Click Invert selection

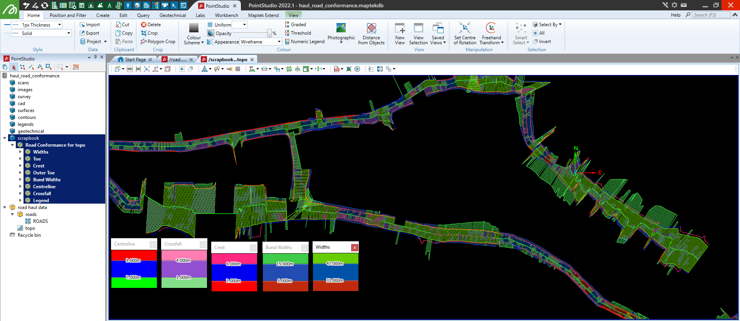[x=542, y=42]
